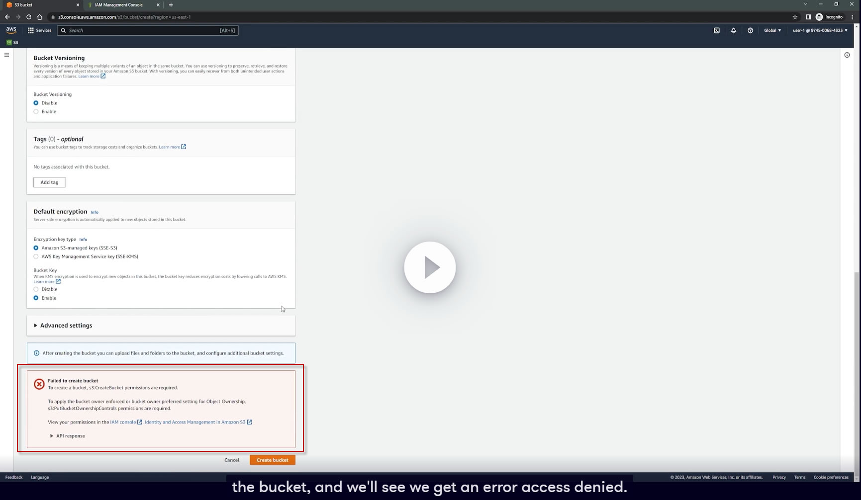This screenshot has height=500, width=861.
Task: Go forward in browser history
Action: [x=18, y=17]
